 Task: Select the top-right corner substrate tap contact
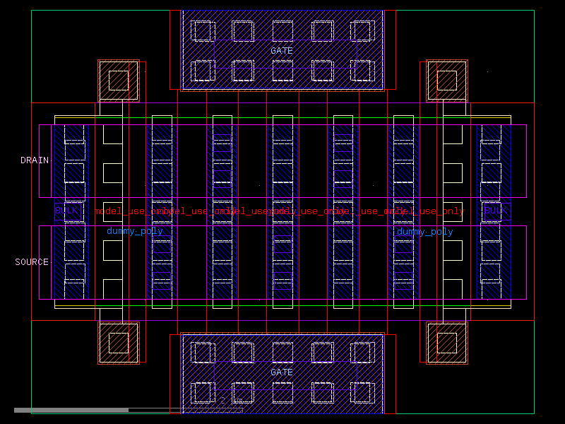tap(446, 81)
